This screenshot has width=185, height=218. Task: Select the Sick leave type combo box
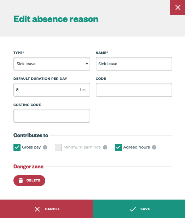pyautogui.click(x=52, y=64)
